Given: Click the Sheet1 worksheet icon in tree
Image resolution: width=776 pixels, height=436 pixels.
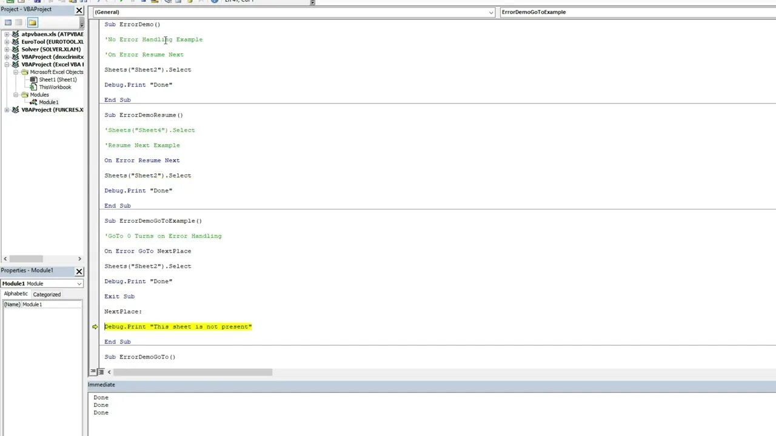Looking at the screenshot, I should point(34,79).
